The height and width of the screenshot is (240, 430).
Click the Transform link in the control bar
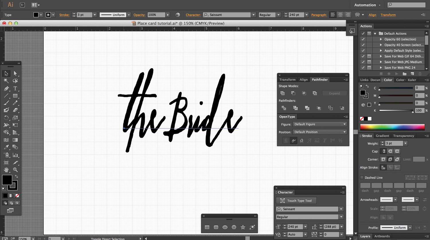(x=388, y=15)
